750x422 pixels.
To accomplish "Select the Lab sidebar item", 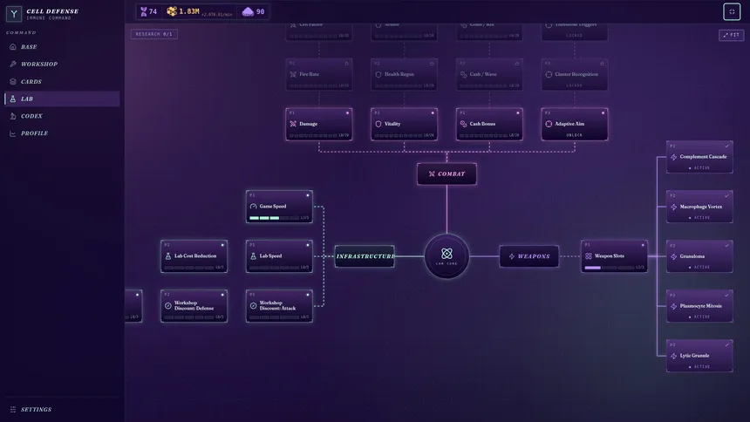I will click(62, 99).
